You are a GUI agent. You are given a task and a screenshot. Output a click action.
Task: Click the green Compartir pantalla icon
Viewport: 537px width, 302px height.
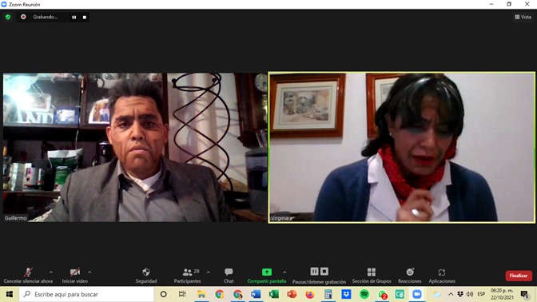tap(266, 272)
